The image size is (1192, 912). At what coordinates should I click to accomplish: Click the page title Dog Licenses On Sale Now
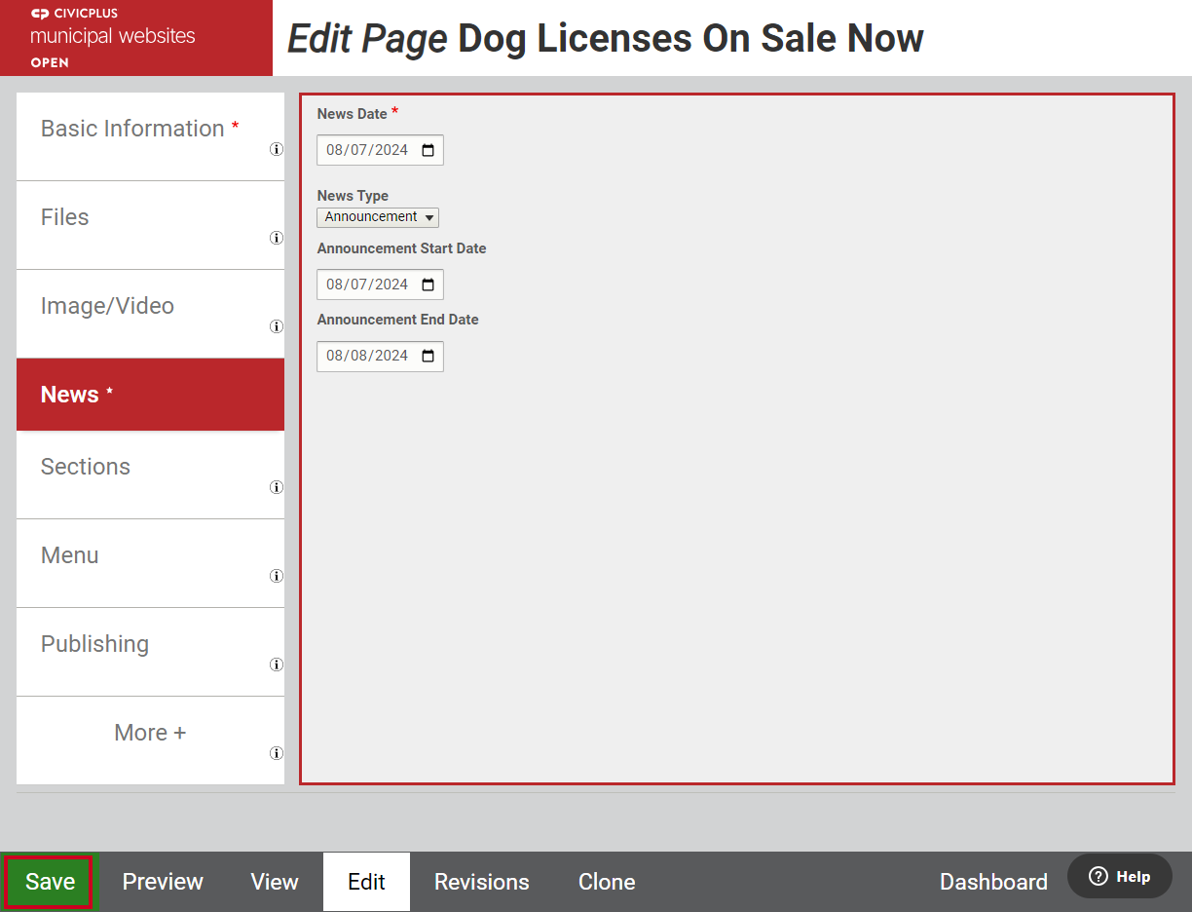point(690,38)
